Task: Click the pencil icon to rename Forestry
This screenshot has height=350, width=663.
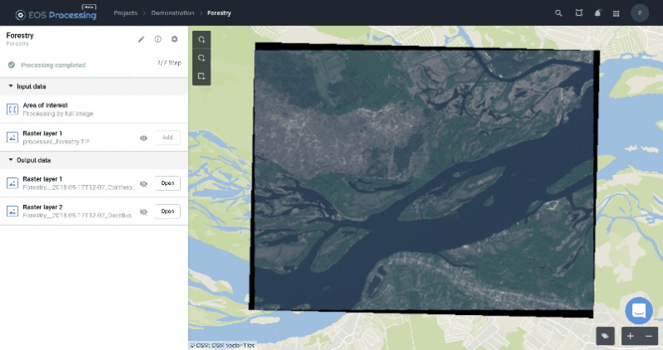Action: point(142,39)
